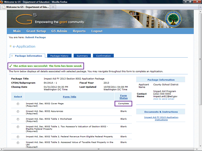Click the Department of Education seal
202x151 pixels.
(x=172, y=19)
